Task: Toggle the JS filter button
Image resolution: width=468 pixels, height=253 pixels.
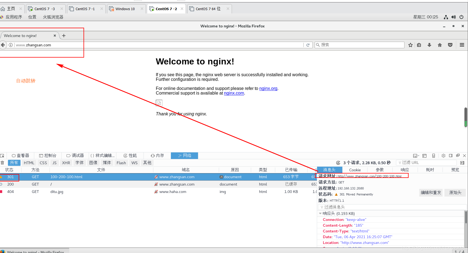Action: [54, 163]
